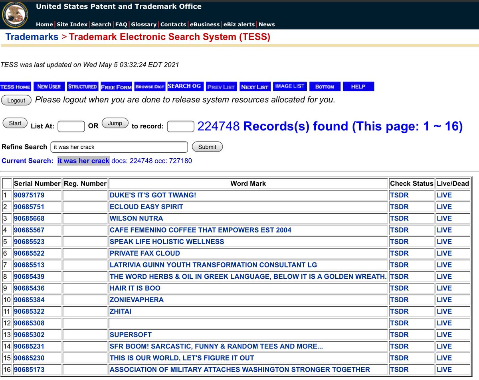Screen dimensions: 479x380
Task: Click the Logout button
Action: (16, 100)
